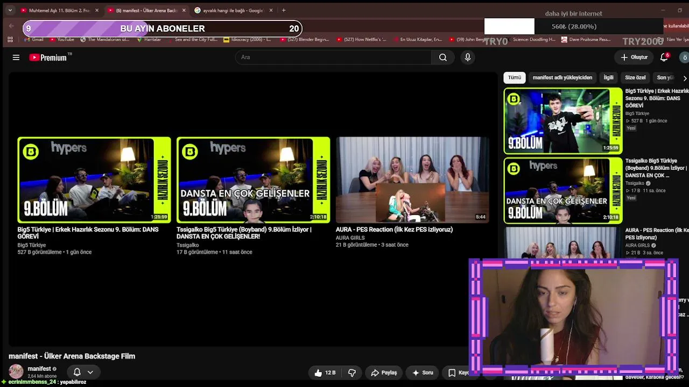Click the Soru ask button
689x387 pixels.
click(423, 372)
